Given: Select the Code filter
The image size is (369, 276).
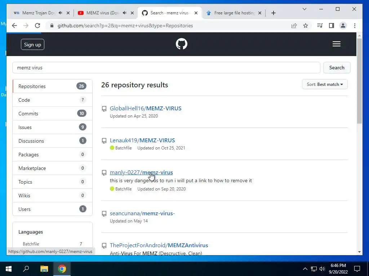Looking at the screenshot, I should pos(52,100).
